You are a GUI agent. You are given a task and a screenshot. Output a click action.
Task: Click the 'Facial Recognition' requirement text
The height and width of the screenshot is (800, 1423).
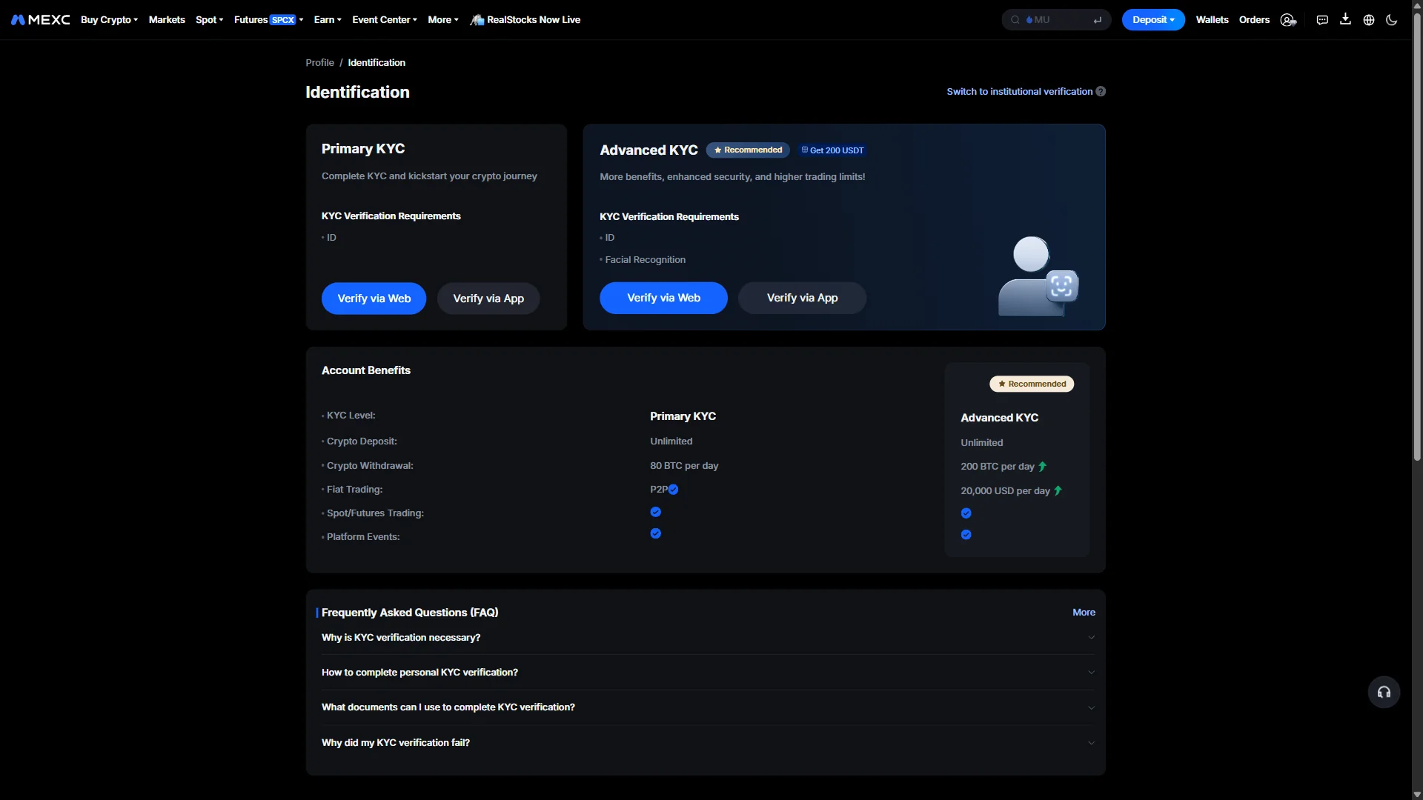pyautogui.click(x=645, y=260)
